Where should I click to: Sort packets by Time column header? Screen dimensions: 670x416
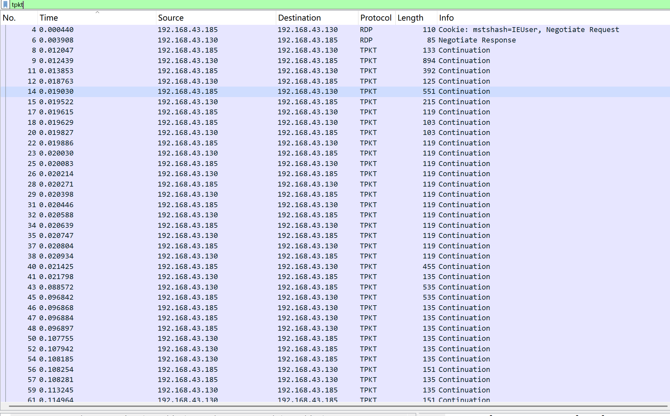[x=49, y=18]
